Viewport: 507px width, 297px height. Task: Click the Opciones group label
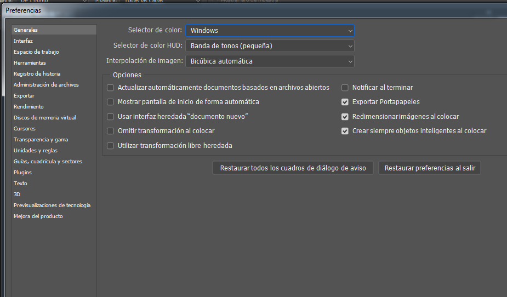point(127,75)
